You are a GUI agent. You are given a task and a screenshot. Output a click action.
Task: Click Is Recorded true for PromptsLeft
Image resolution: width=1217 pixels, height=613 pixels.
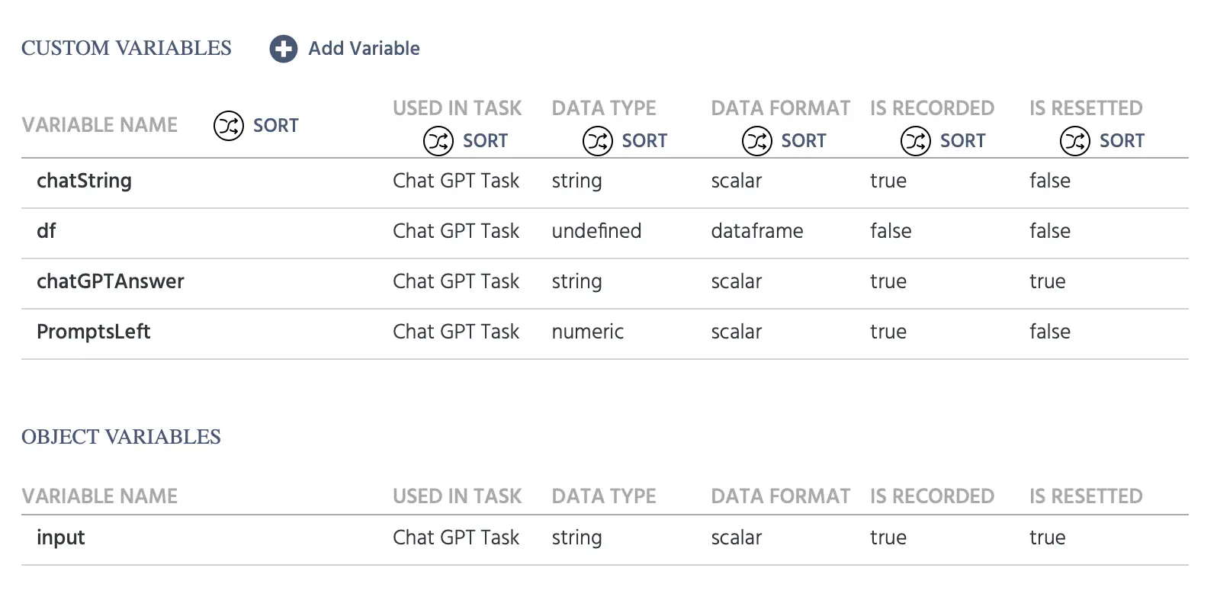coord(888,332)
